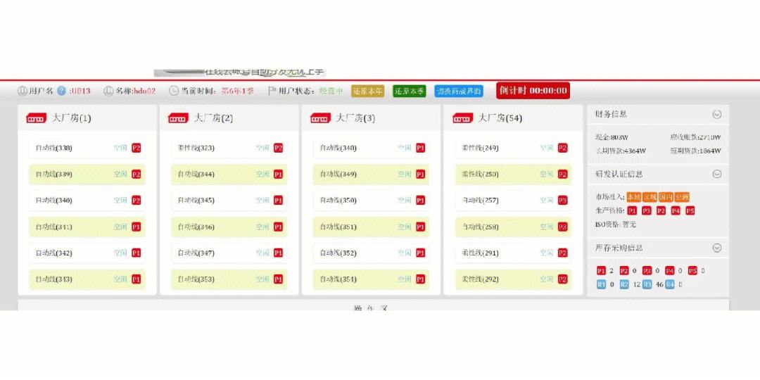Click the R3 raw material badge

(x=647, y=285)
